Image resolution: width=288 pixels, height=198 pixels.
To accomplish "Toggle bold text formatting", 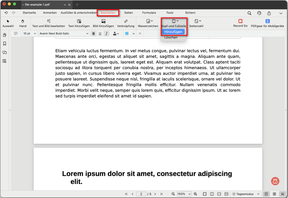I will [93, 33].
